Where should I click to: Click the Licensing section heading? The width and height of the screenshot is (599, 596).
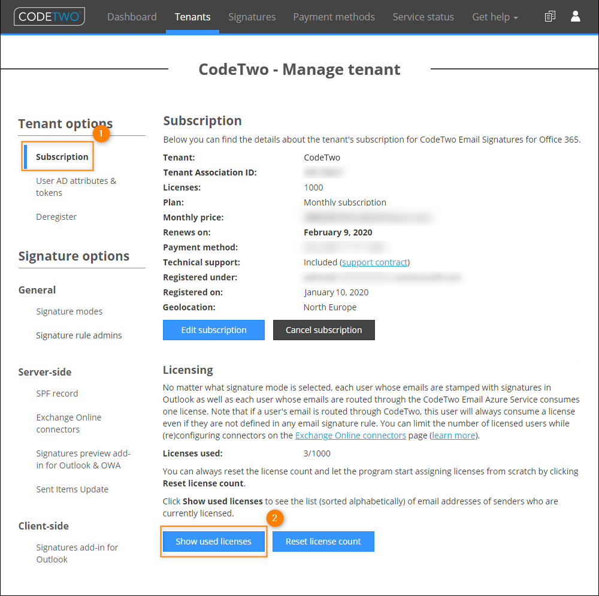coord(187,370)
